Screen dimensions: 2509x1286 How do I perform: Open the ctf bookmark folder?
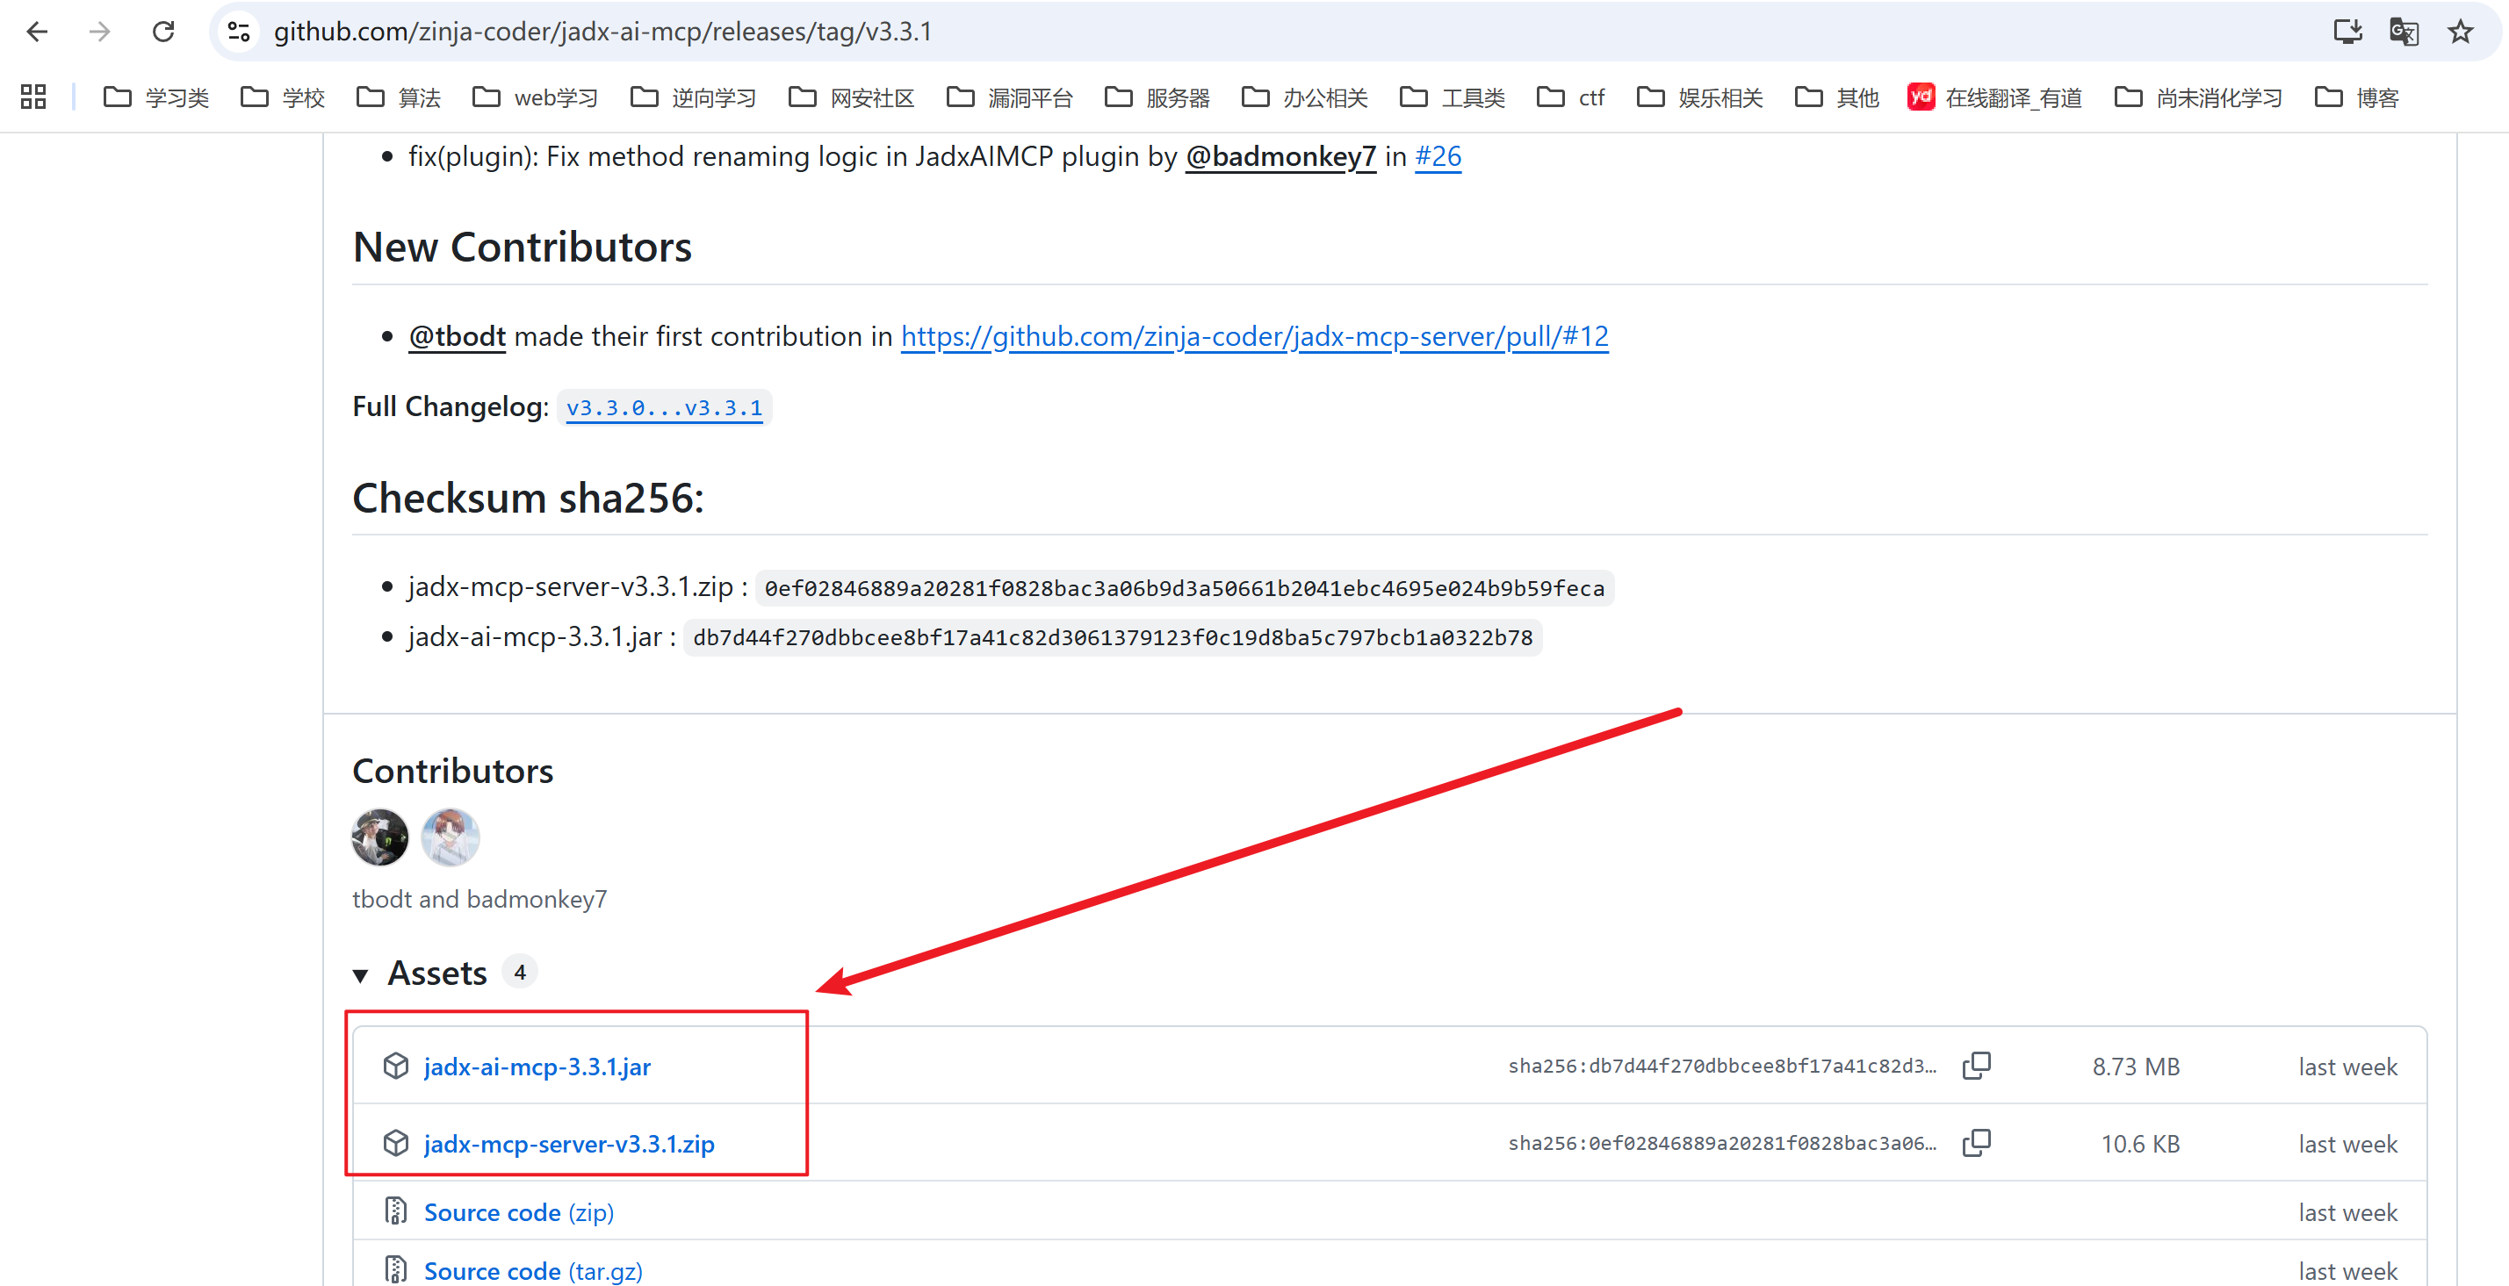coord(1571,97)
